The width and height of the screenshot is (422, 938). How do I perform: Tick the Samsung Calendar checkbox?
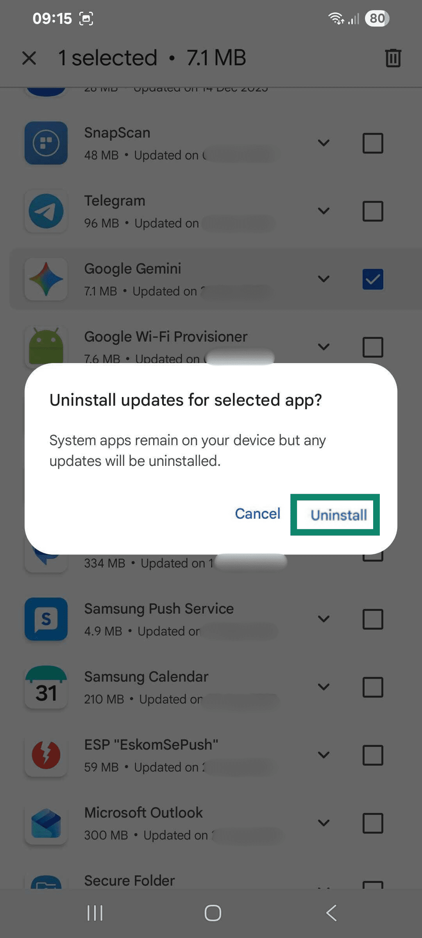(373, 687)
